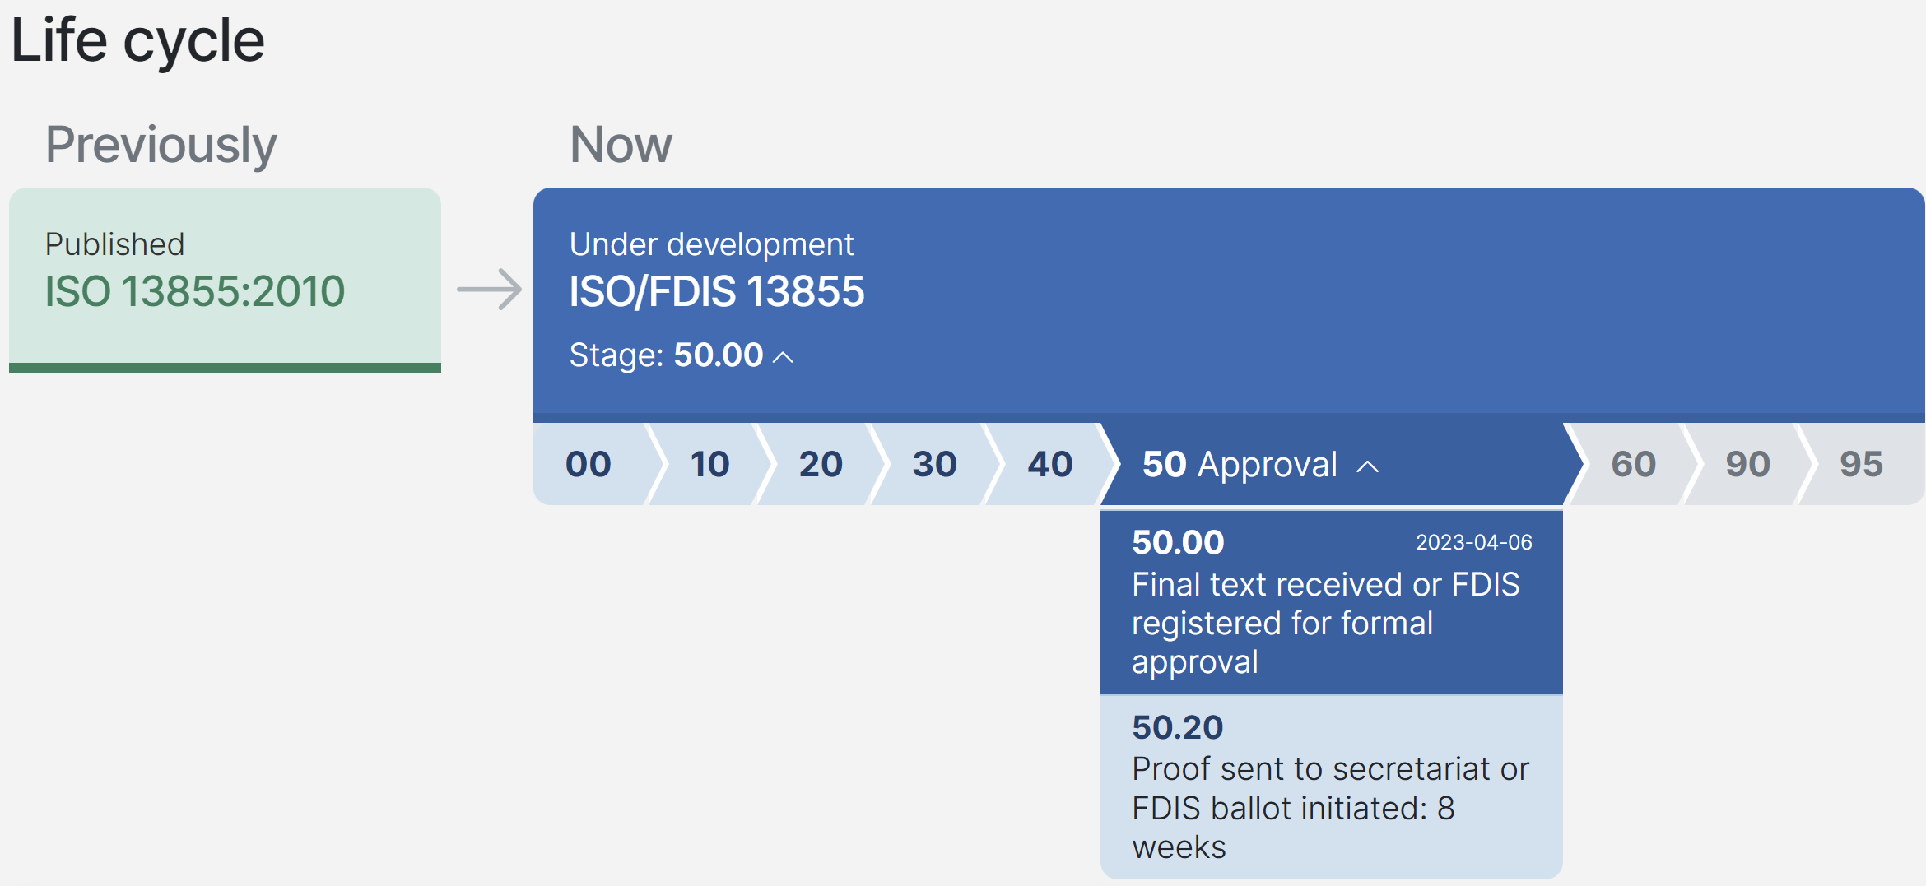Select stage 30 Committee chevron

(935, 464)
